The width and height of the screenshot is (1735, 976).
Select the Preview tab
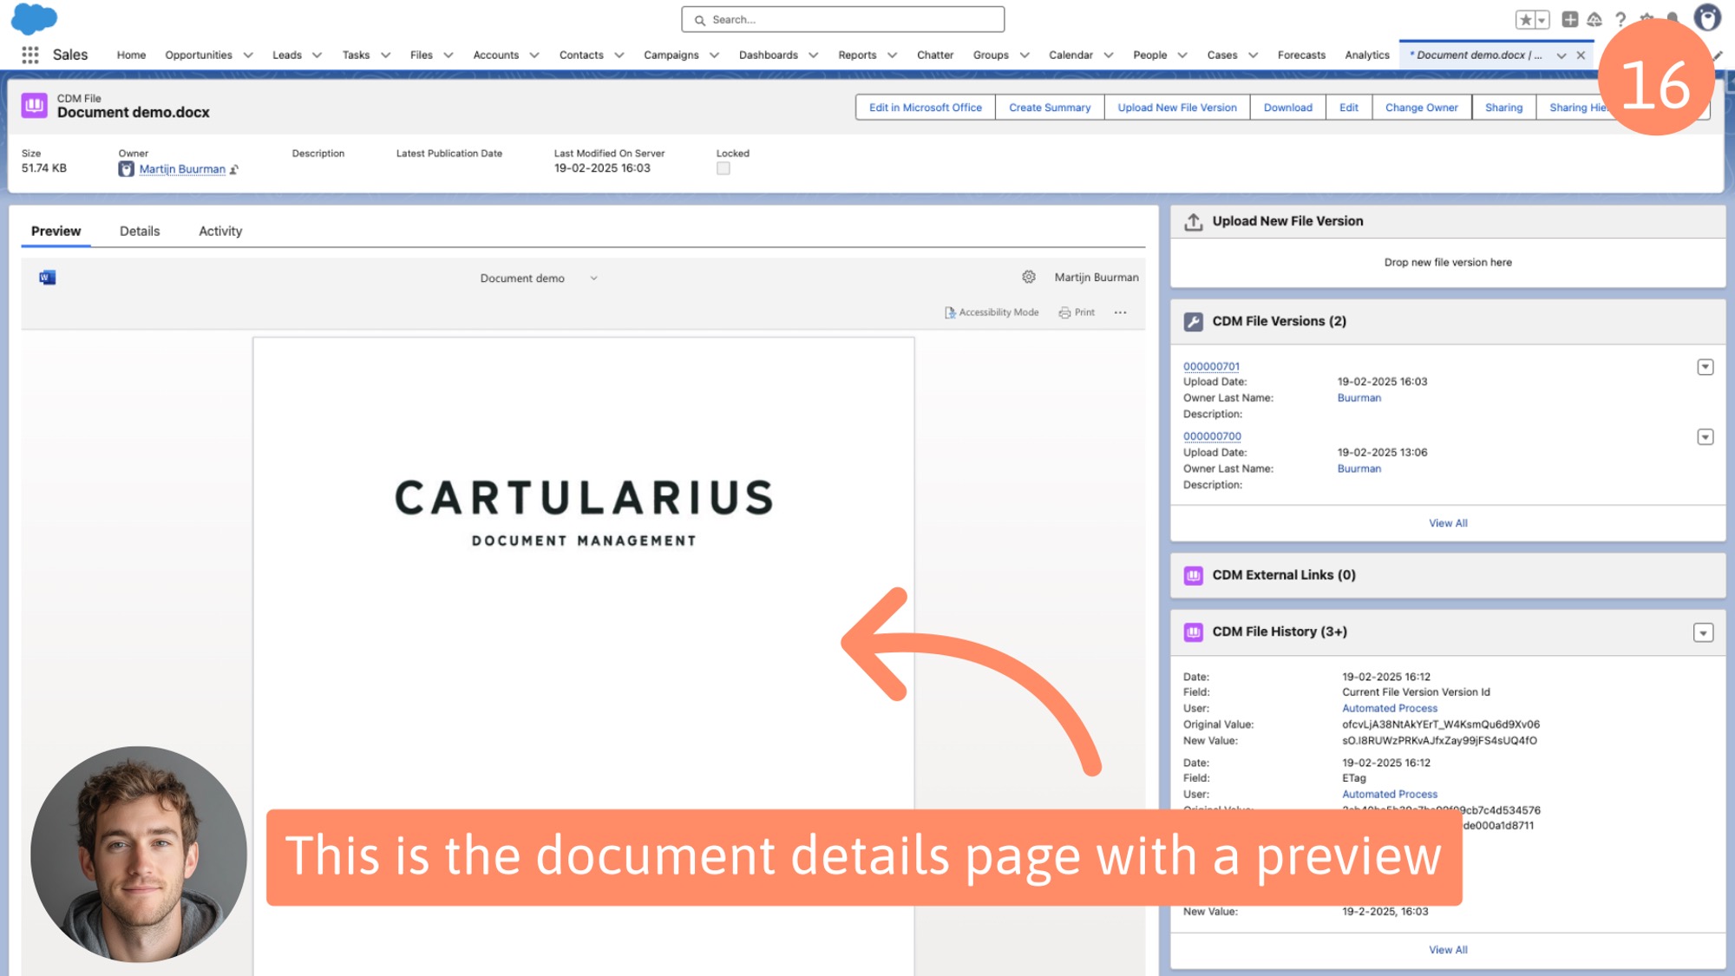[56, 231]
